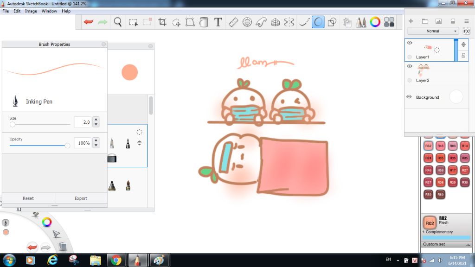
Task: Pick the R89 Copic swatch
Action: point(441,194)
